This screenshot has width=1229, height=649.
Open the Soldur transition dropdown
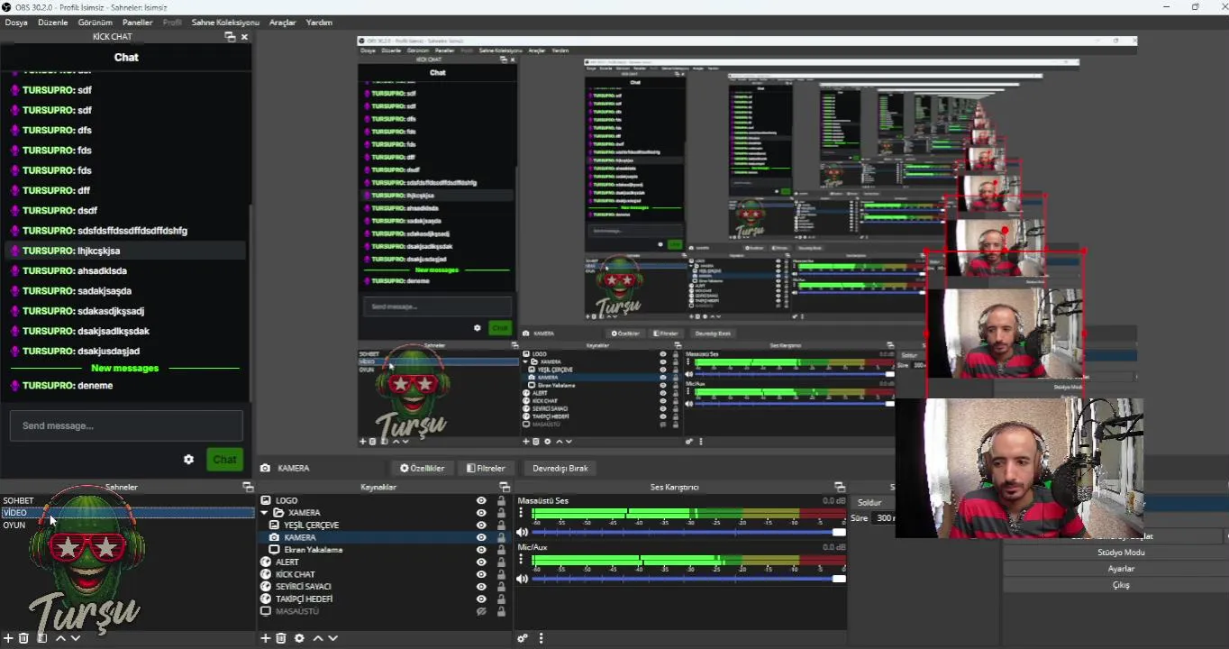click(872, 502)
